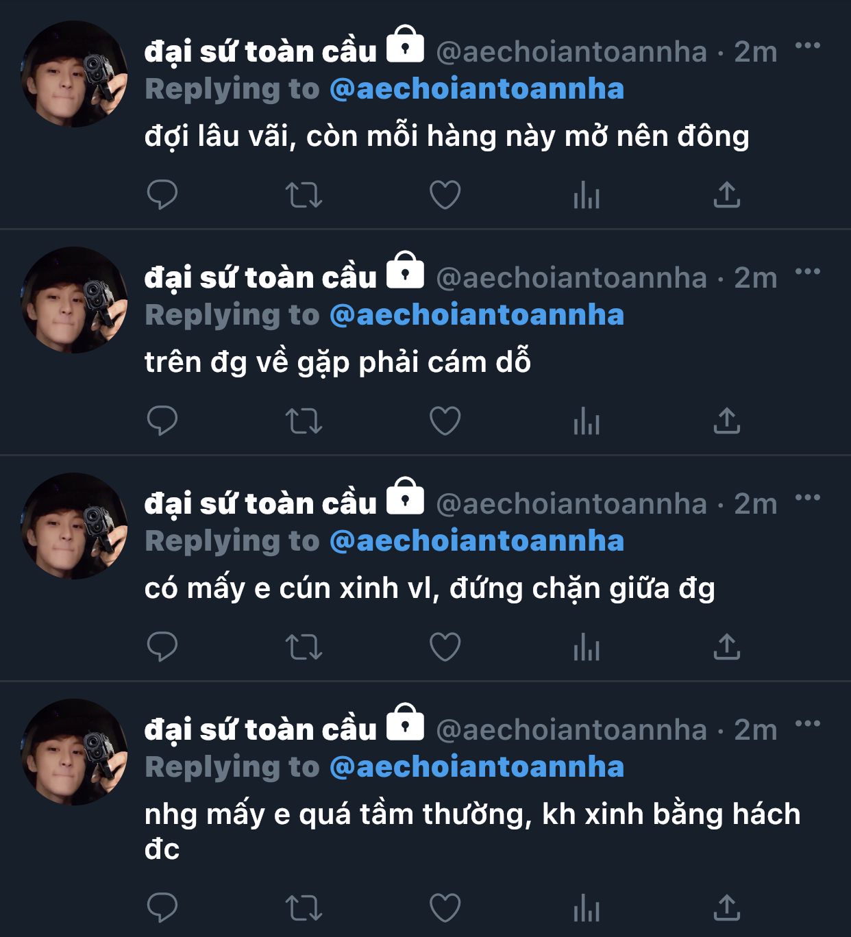Share the "đợi lâu vãi" tweet
The width and height of the screenshot is (851, 937).
point(727,195)
